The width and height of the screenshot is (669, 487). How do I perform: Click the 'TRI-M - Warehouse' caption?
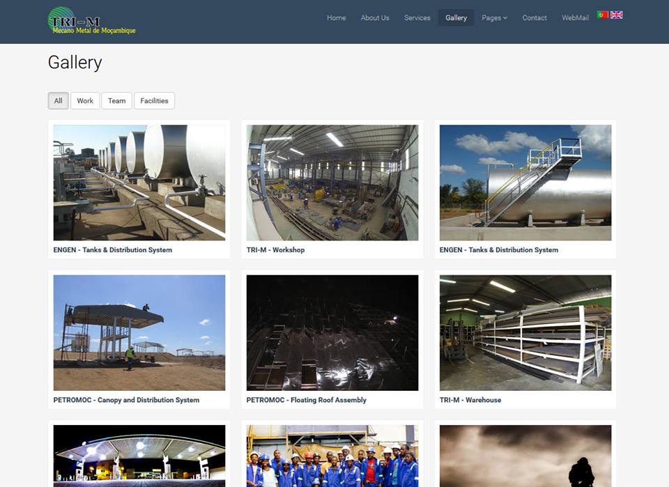coord(470,400)
